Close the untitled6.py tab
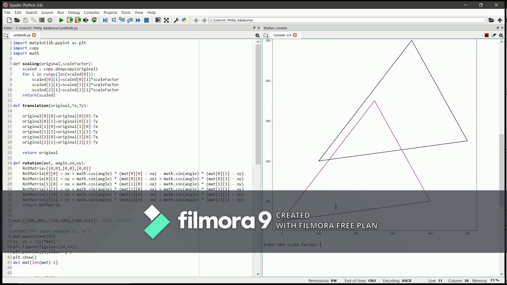Image resolution: width=507 pixels, height=285 pixels. [34, 35]
